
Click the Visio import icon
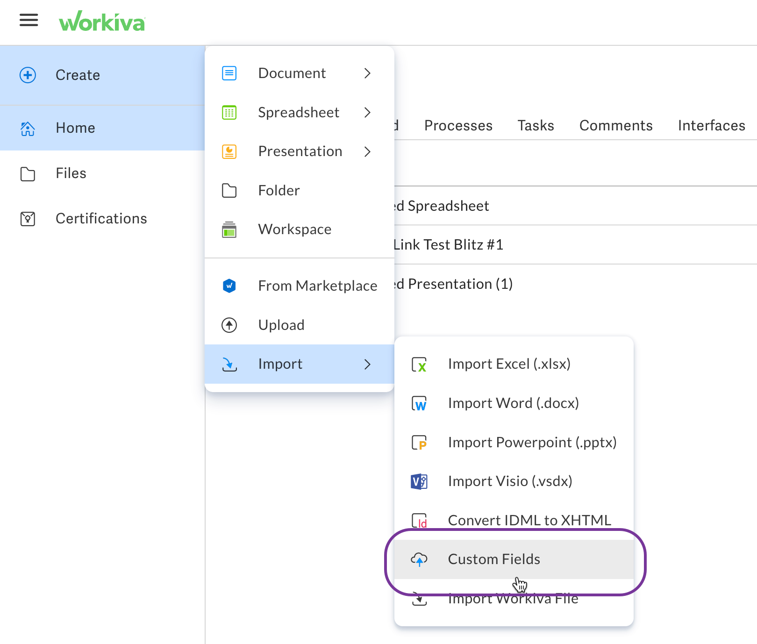419,481
